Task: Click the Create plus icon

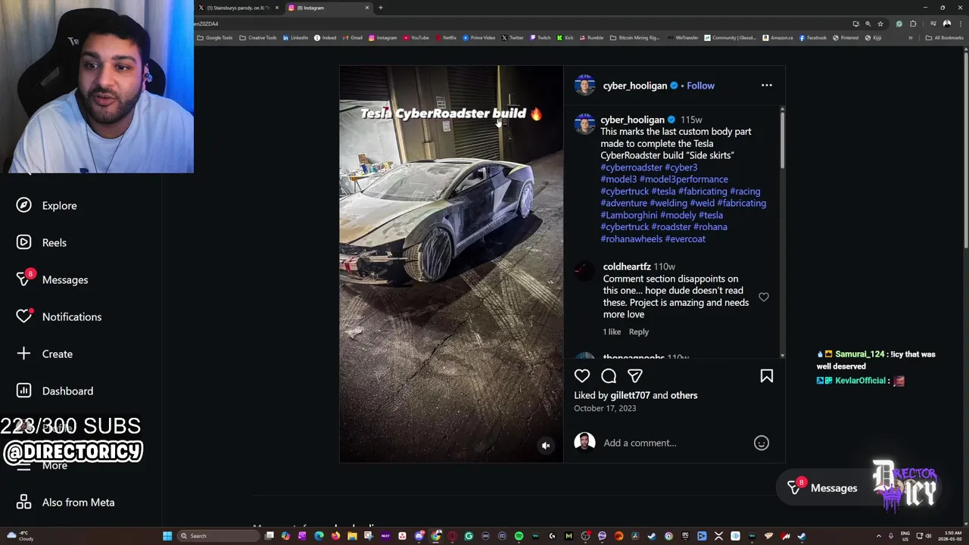Action: 24,353
